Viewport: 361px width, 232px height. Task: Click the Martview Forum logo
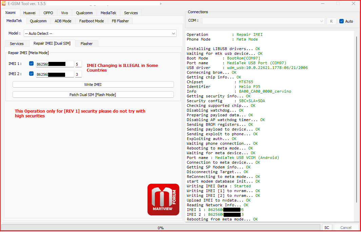tap(163, 200)
